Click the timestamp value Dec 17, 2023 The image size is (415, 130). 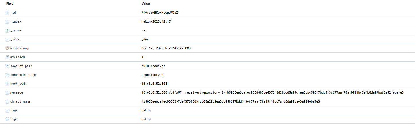(x=166, y=48)
